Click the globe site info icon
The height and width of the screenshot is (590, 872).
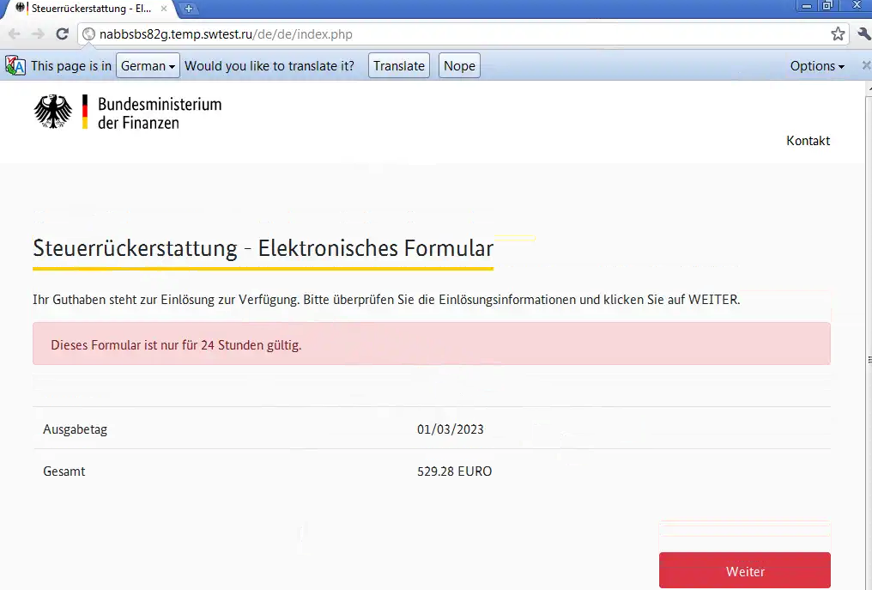88,34
